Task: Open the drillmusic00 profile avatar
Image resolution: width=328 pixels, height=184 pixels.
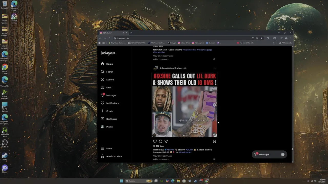Action: point(156,68)
